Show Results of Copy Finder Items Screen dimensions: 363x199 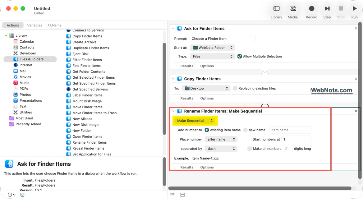(187, 98)
